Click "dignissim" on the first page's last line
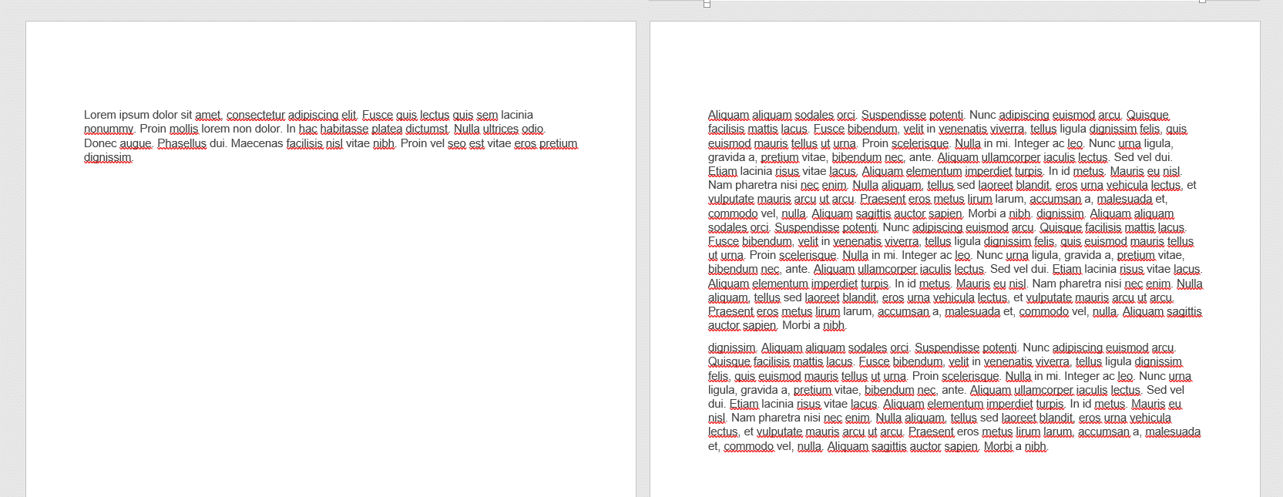The height and width of the screenshot is (497, 1283). (x=108, y=157)
